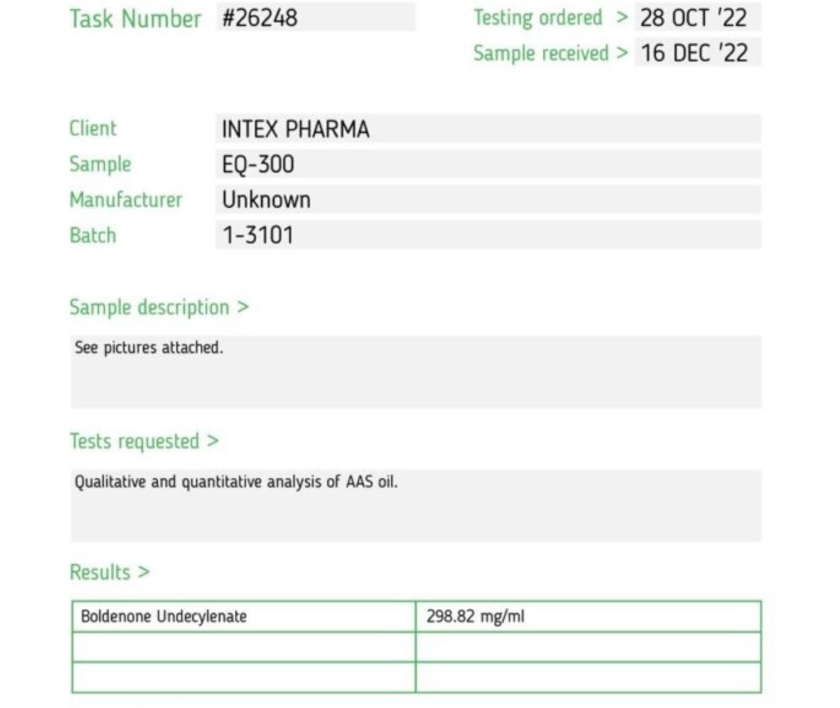The width and height of the screenshot is (840, 708).
Task: Click the empty second-row left table cell
Action: [244, 647]
